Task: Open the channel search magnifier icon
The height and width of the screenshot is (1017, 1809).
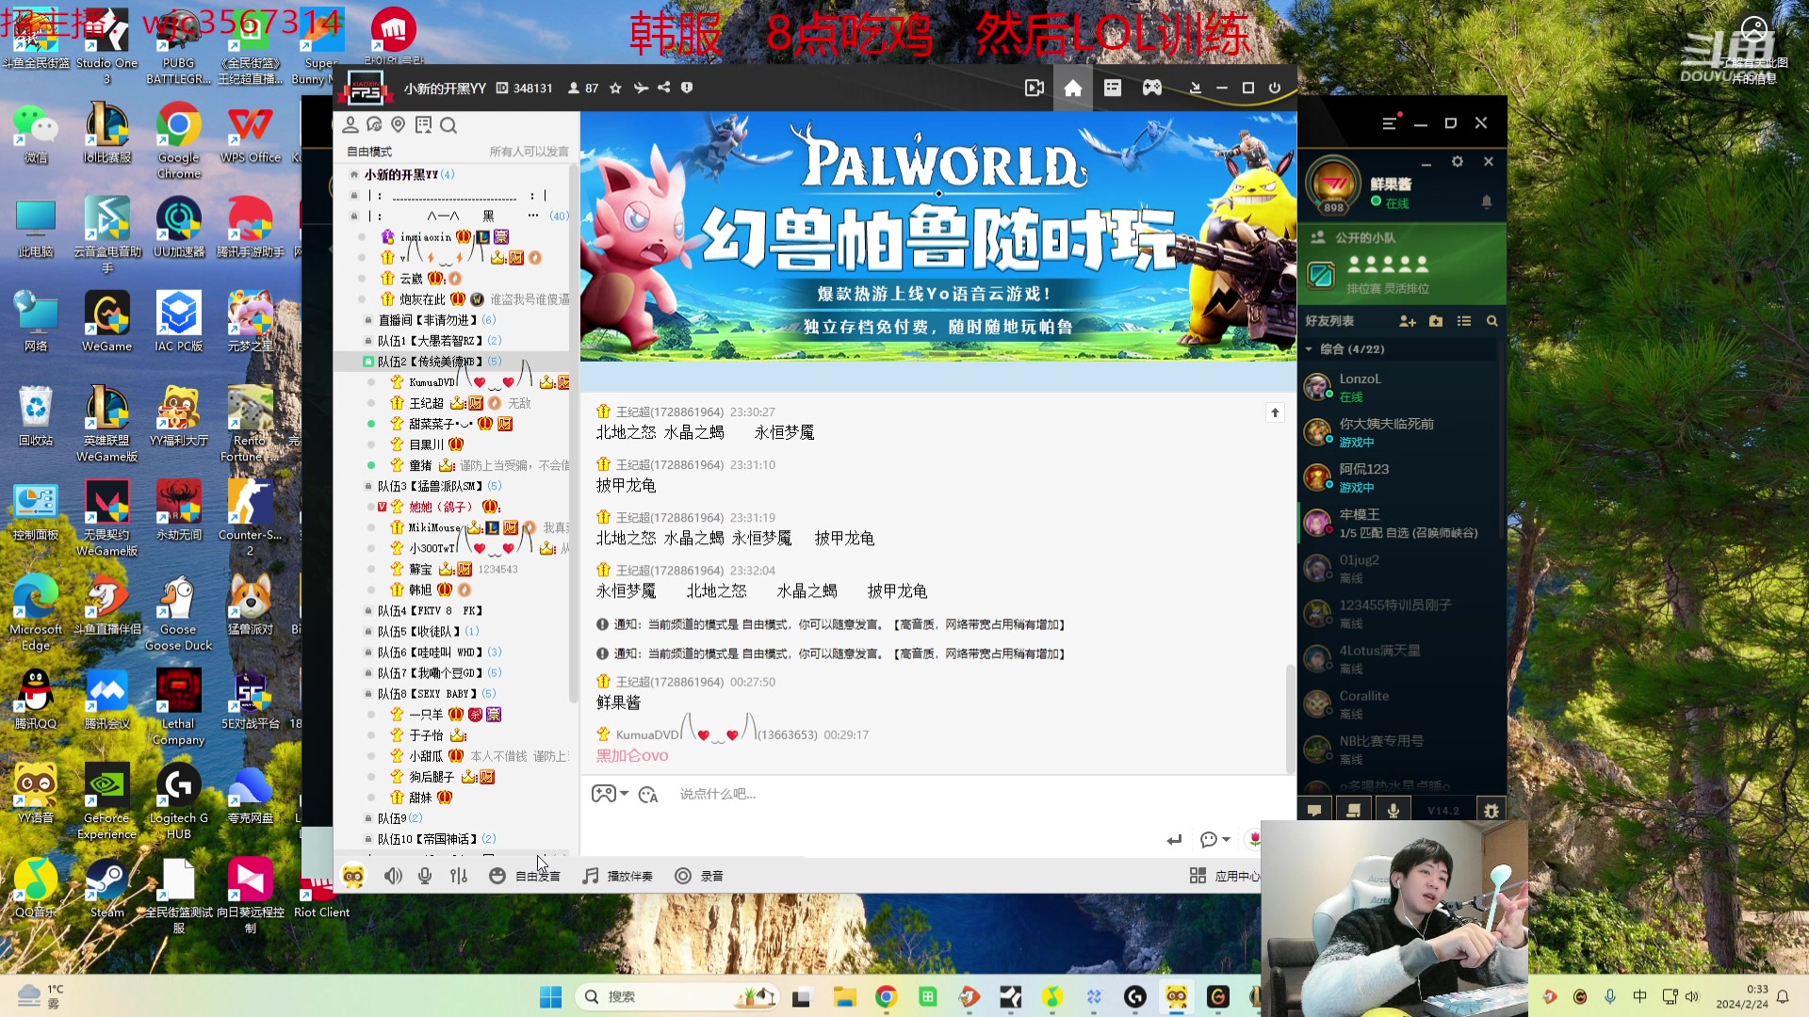Action: click(x=448, y=125)
